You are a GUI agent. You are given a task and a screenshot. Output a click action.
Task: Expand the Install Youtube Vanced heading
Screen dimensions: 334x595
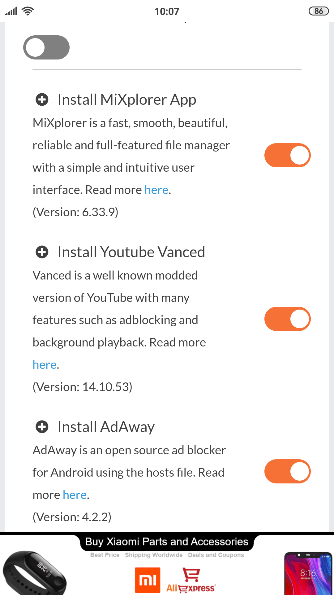131,252
